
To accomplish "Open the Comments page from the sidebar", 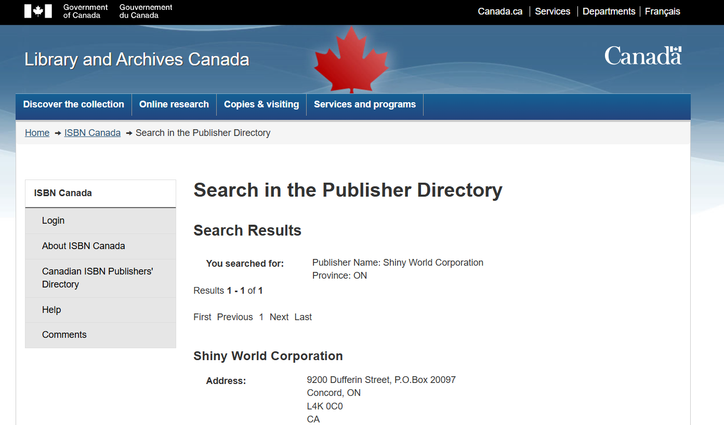I will pos(64,334).
